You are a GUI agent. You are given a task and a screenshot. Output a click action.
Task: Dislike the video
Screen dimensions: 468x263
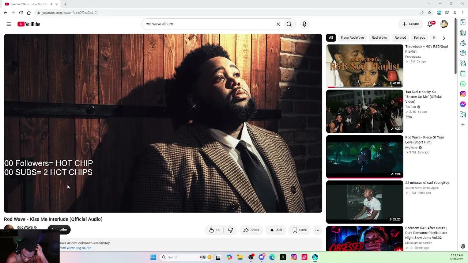tap(231, 230)
